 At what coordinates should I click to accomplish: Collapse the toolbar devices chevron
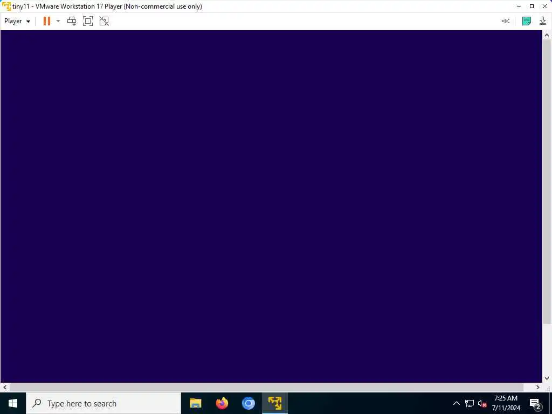coord(505,21)
